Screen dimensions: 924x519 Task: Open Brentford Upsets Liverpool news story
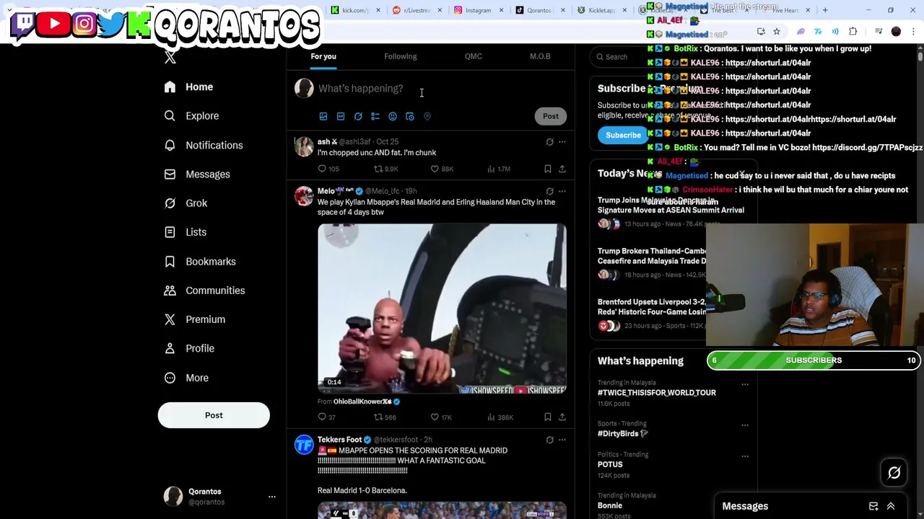click(651, 307)
